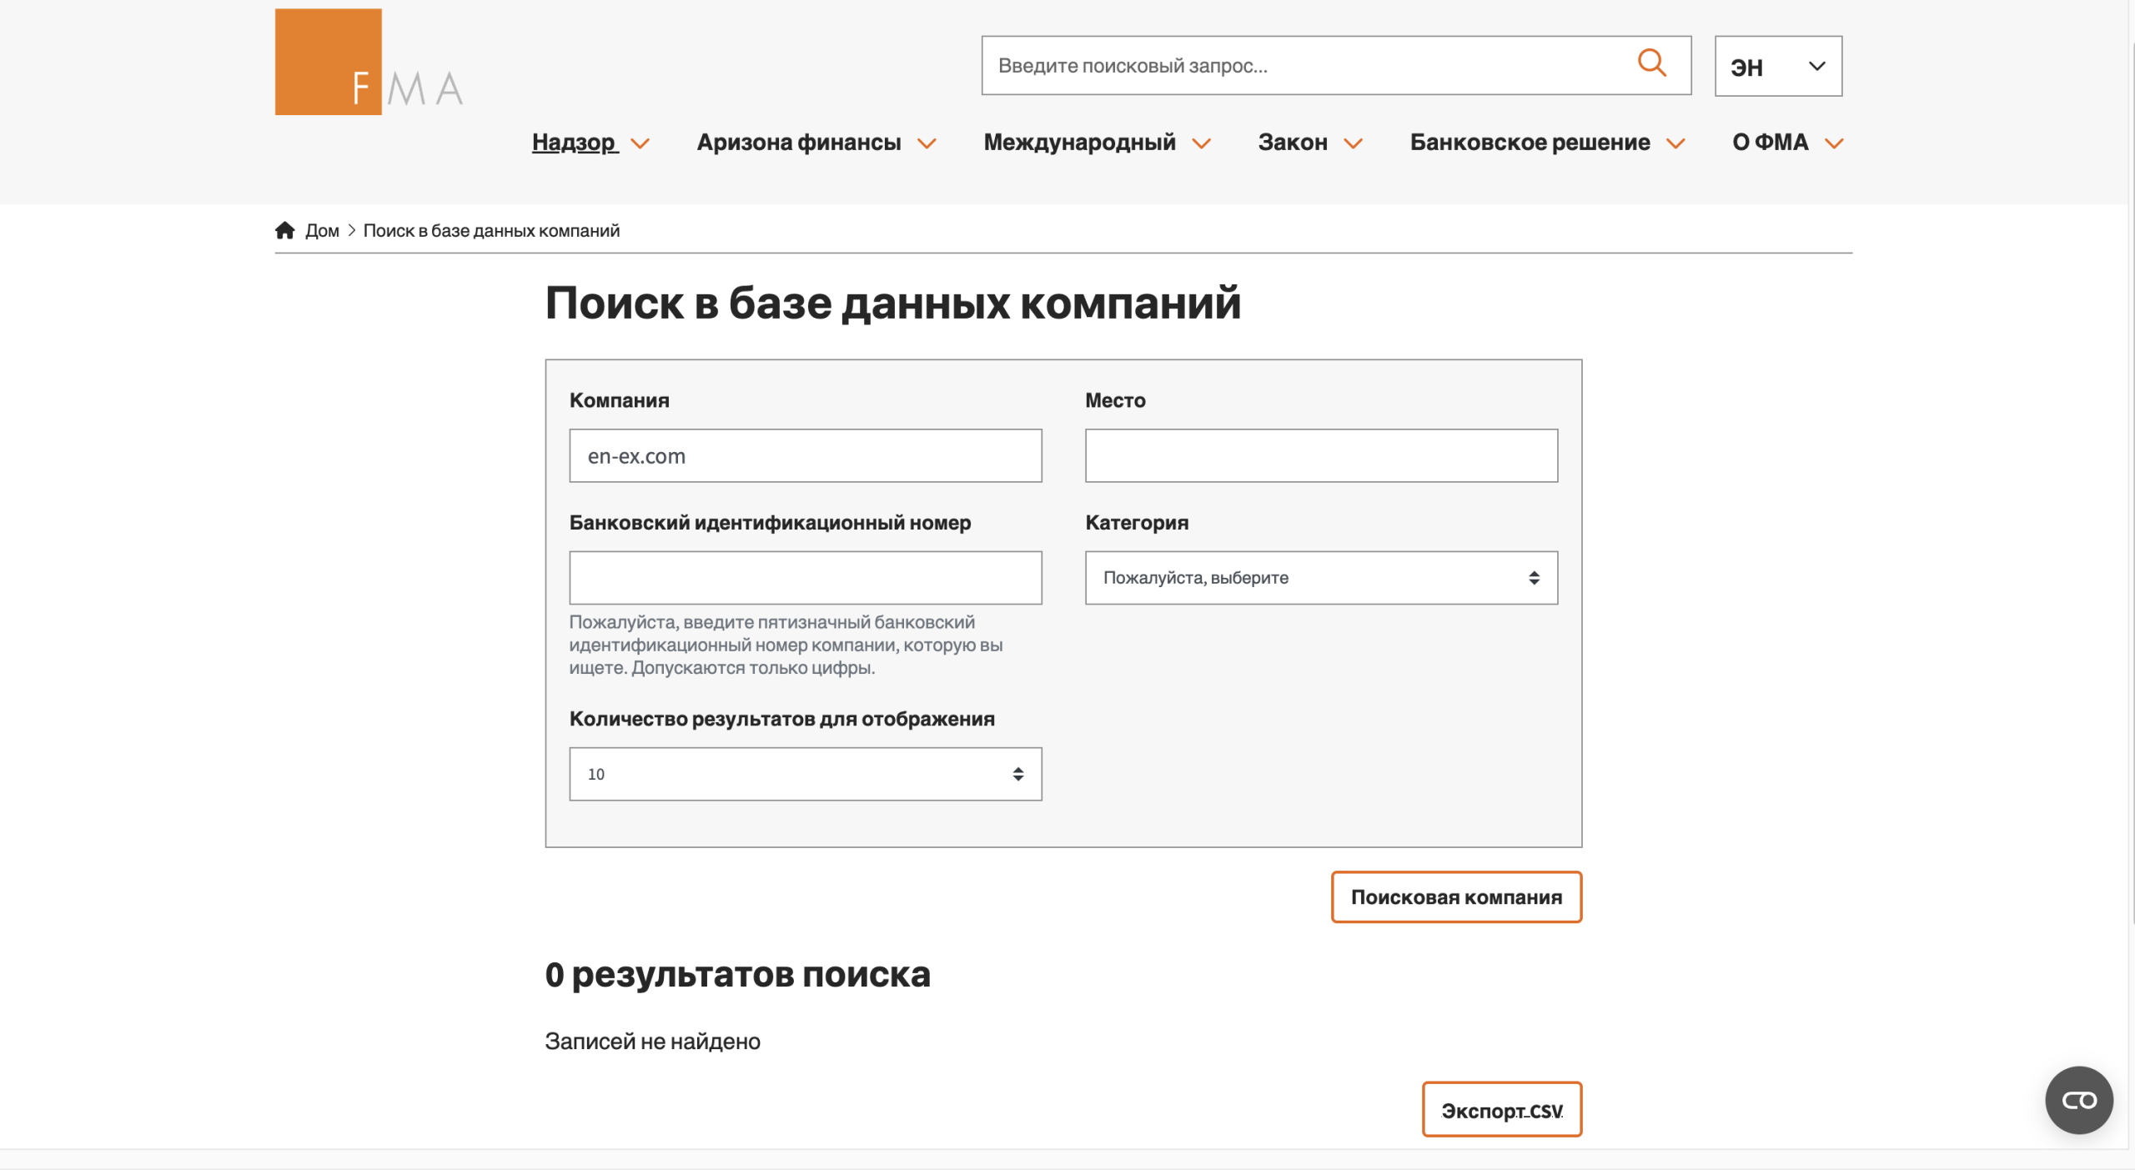The height and width of the screenshot is (1170, 2135).
Task: Expand the Аризона финансы chevron
Action: pyautogui.click(x=927, y=143)
